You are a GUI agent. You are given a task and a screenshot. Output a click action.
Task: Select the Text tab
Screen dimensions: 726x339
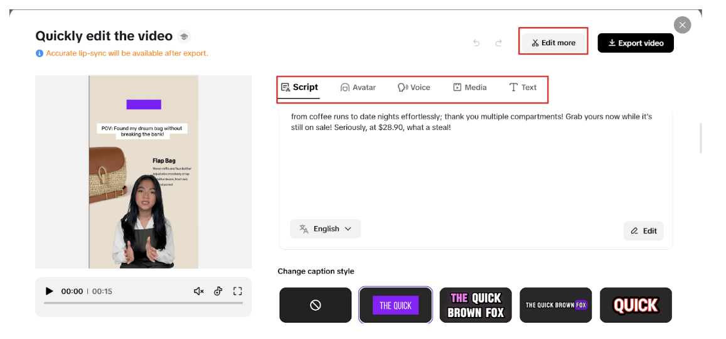[x=523, y=87]
